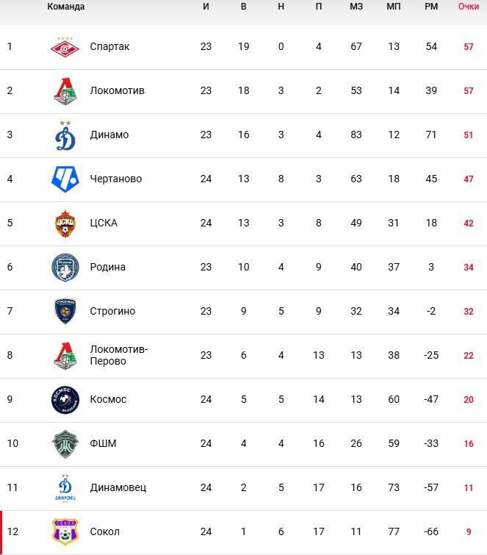Viewport: 487px width, 555px height.
Task: Click the Локомотив club crest
Action: click(x=65, y=91)
